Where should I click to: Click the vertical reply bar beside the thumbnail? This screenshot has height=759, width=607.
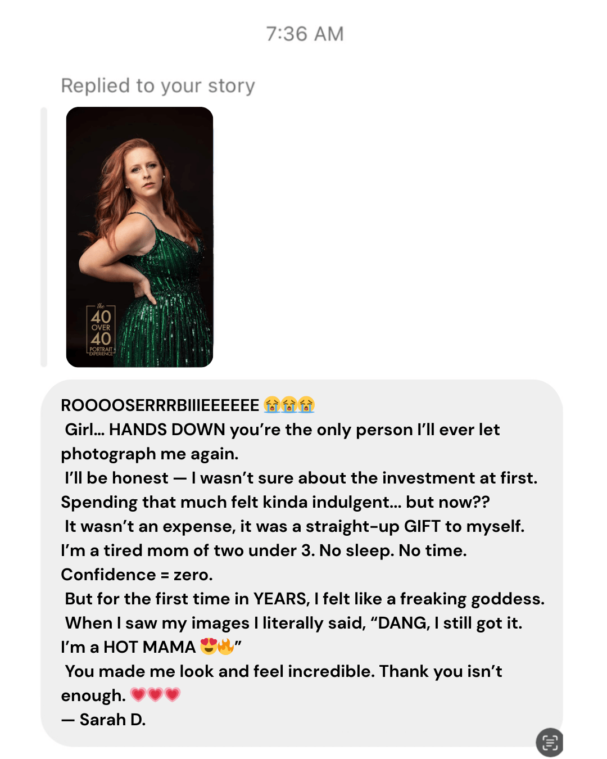point(44,237)
